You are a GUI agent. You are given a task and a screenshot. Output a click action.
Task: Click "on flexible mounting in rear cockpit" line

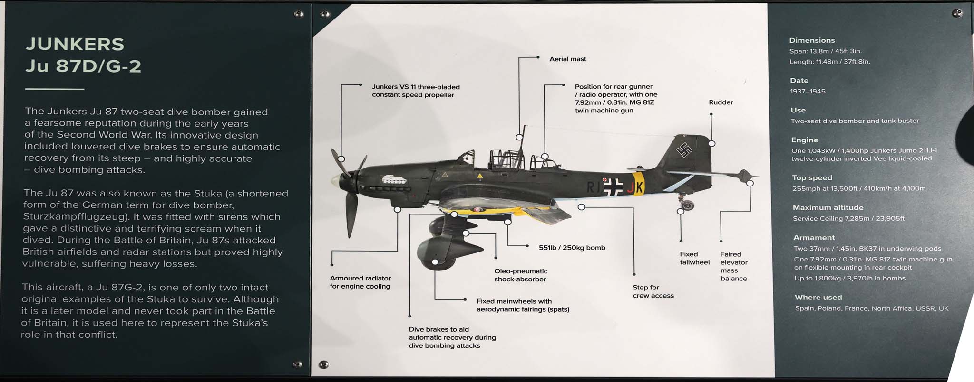tap(853, 268)
